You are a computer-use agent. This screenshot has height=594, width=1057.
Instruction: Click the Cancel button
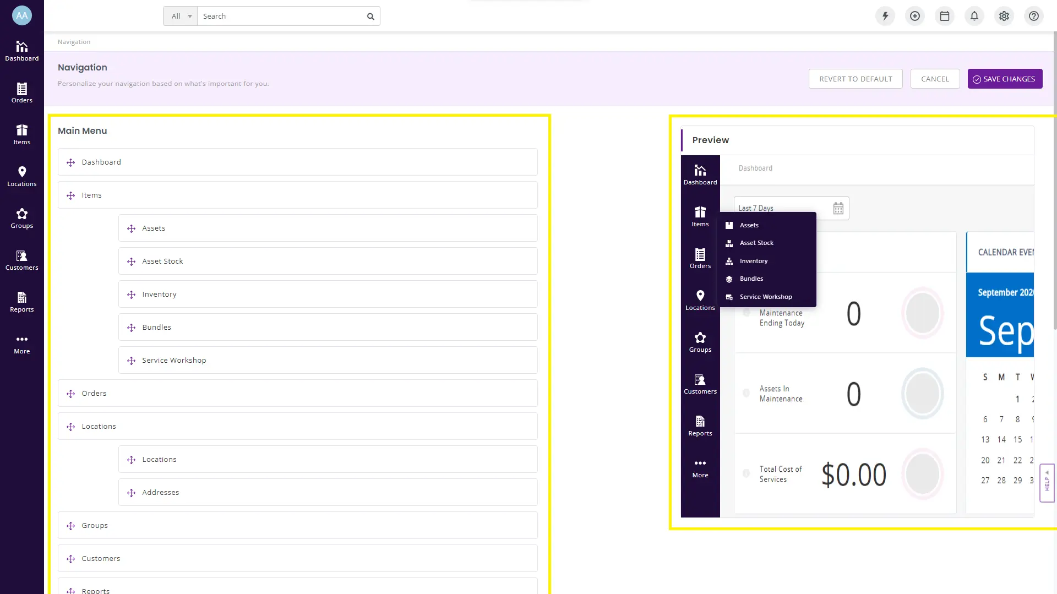[x=935, y=79]
